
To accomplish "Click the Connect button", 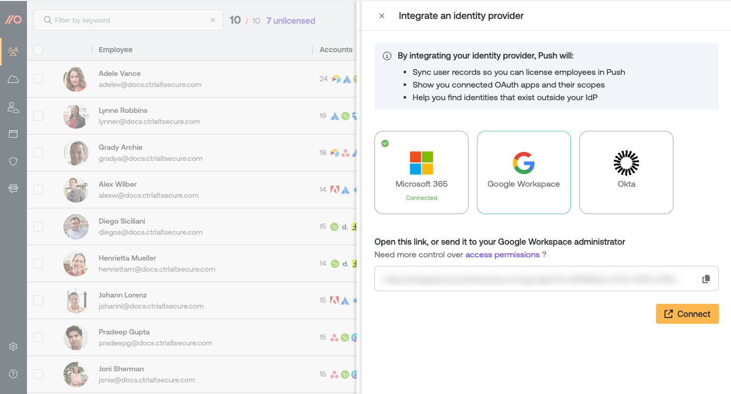I will (687, 314).
